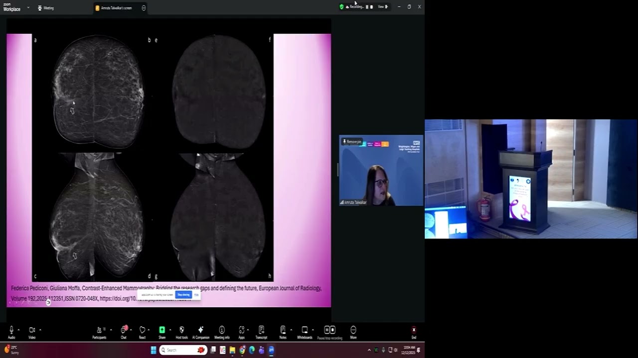This screenshot has height=358, width=638.
Task: Click the taskbar Search box
Action: click(x=183, y=350)
